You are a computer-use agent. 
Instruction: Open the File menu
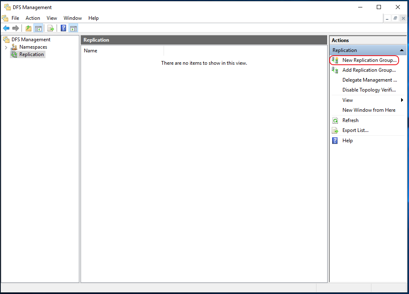15,18
